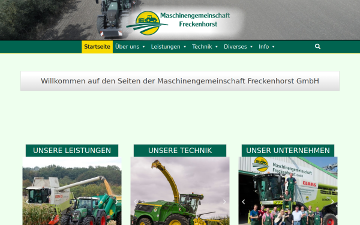The image size is (360, 225).
Task: Open the Unser Unternehmen heading link
Action: pyautogui.click(x=288, y=151)
